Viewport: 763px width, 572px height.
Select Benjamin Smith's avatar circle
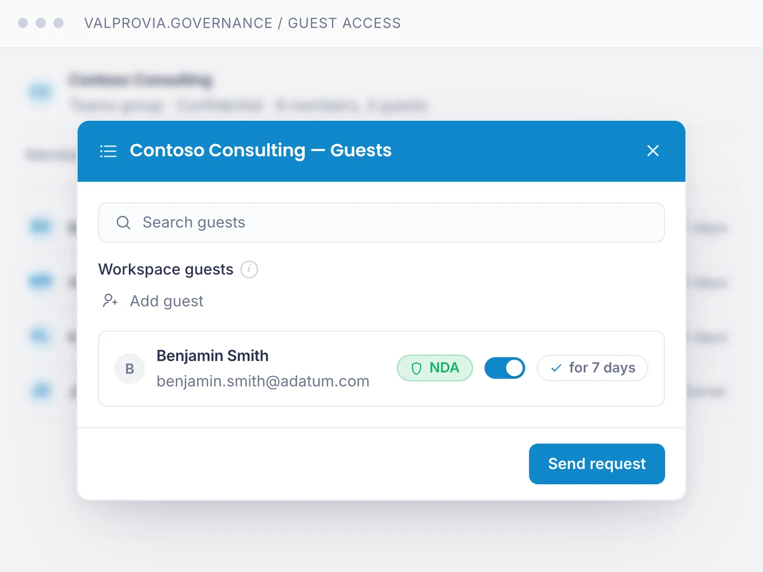click(130, 369)
